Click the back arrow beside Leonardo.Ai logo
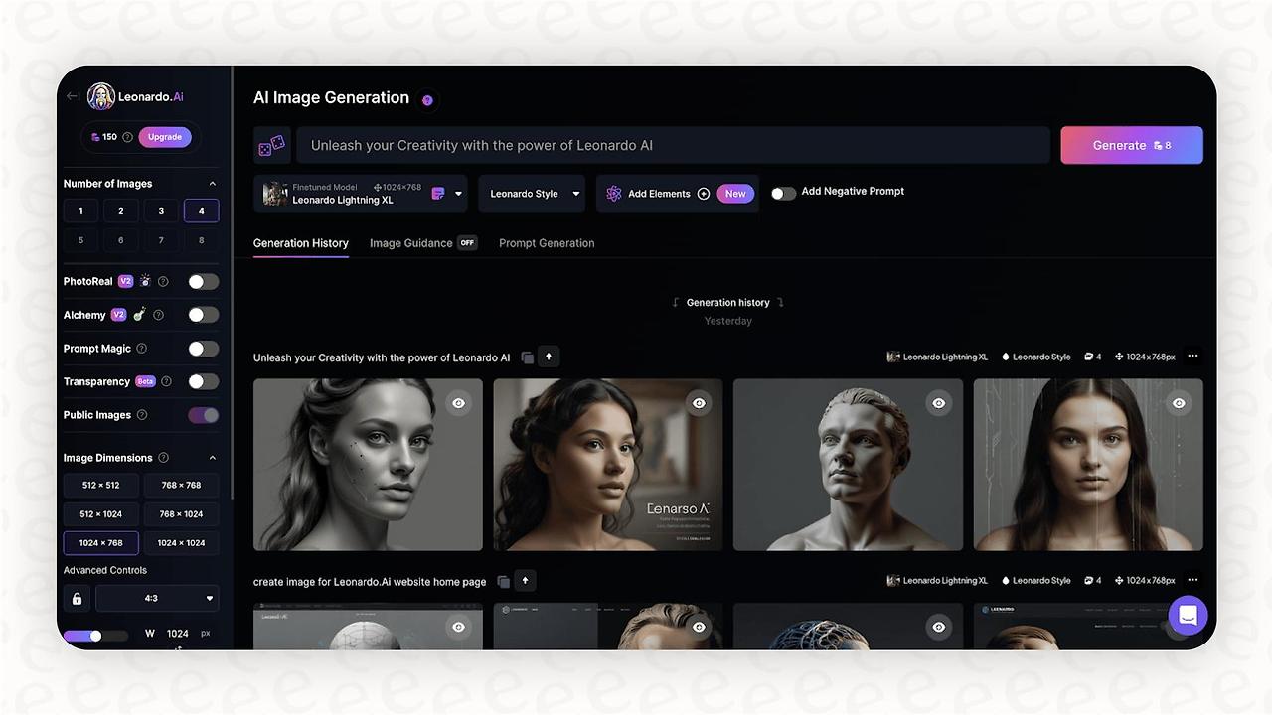Image resolution: width=1272 pixels, height=715 pixels. click(73, 96)
